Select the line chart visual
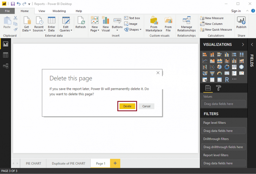256x174 pixels. point(205,61)
